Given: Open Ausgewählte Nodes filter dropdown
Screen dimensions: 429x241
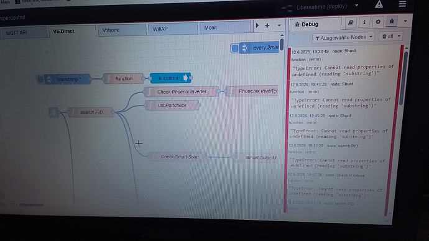Looking at the screenshot, I should 344,37.
